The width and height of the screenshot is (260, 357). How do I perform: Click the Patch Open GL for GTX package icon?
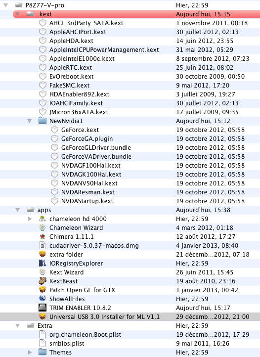[43, 290]
